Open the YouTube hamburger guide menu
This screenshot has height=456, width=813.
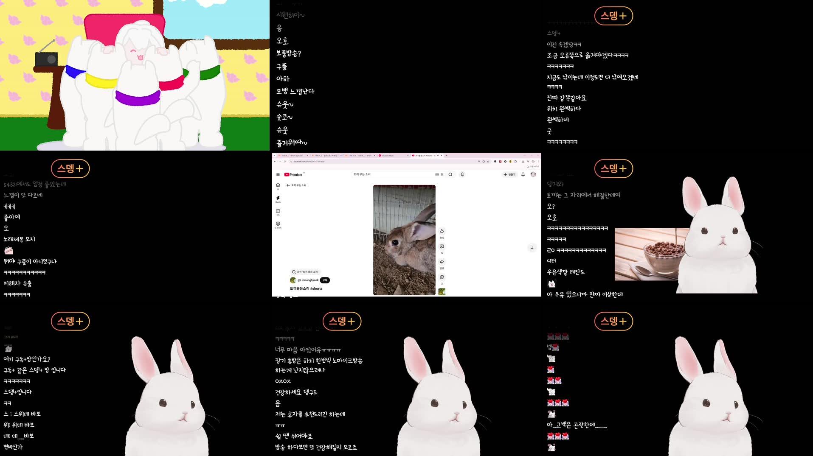tap(278, 174)
